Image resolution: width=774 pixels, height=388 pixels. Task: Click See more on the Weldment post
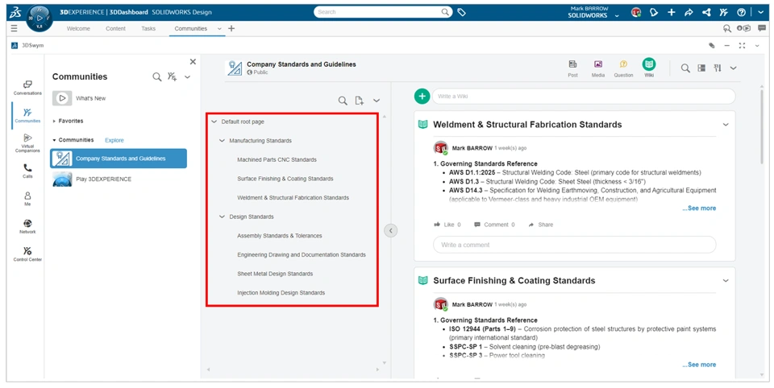[x=699, y=208]
